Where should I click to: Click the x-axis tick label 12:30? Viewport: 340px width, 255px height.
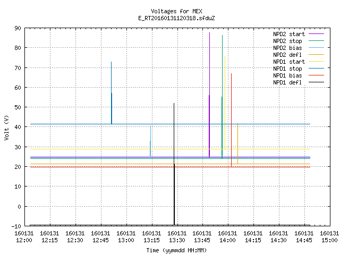pyautogui.click(x=75, y=240)
